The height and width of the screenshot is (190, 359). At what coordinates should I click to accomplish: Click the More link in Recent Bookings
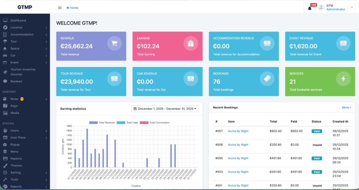[x=346, y=107]
